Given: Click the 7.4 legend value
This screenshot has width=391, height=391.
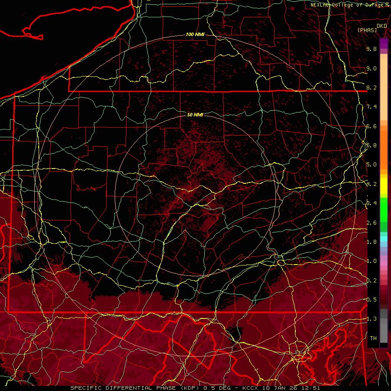Looking at the screenshot, I should tap(371, 107).
